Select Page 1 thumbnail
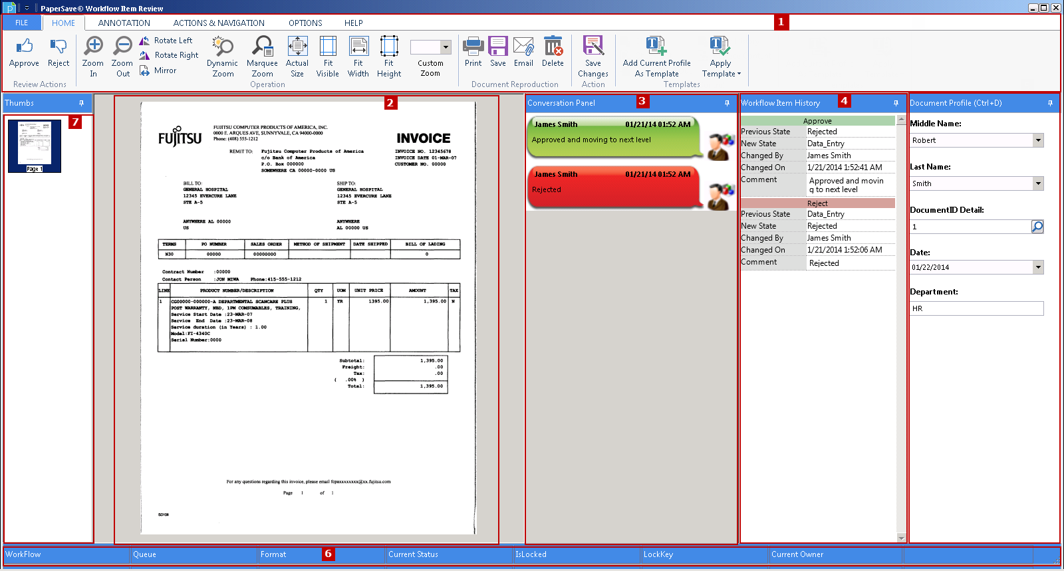Screen dimensions: 1064x571 (x=35, y=146)
